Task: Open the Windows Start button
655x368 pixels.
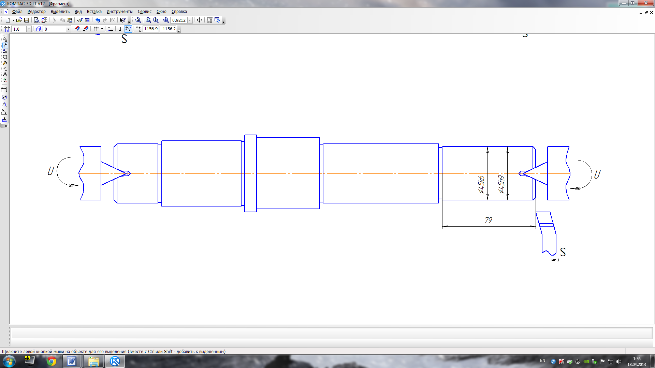Action: click(x=9, y=361)
